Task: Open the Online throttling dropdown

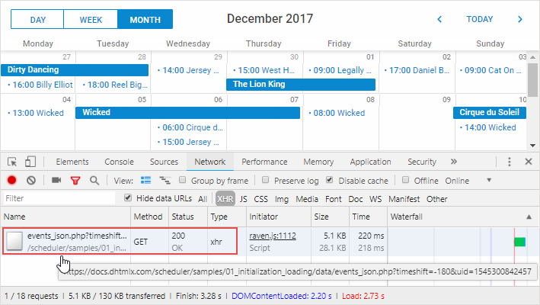Action: click(x=489, y=181)
